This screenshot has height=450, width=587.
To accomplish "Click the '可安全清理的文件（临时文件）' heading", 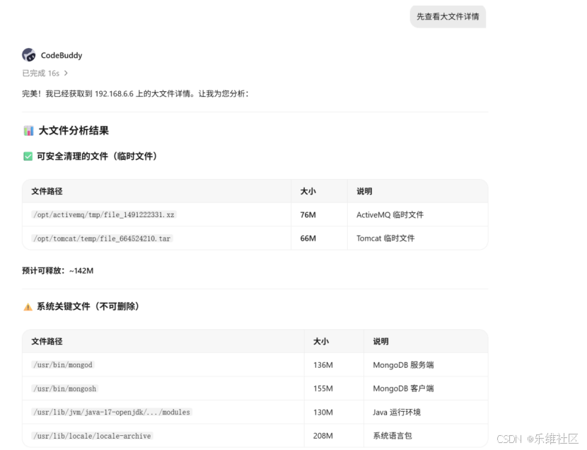I will point(97,156).
